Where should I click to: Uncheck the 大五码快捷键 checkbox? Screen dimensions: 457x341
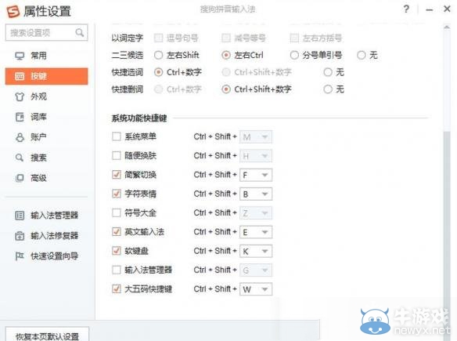(x=117, y=288)
